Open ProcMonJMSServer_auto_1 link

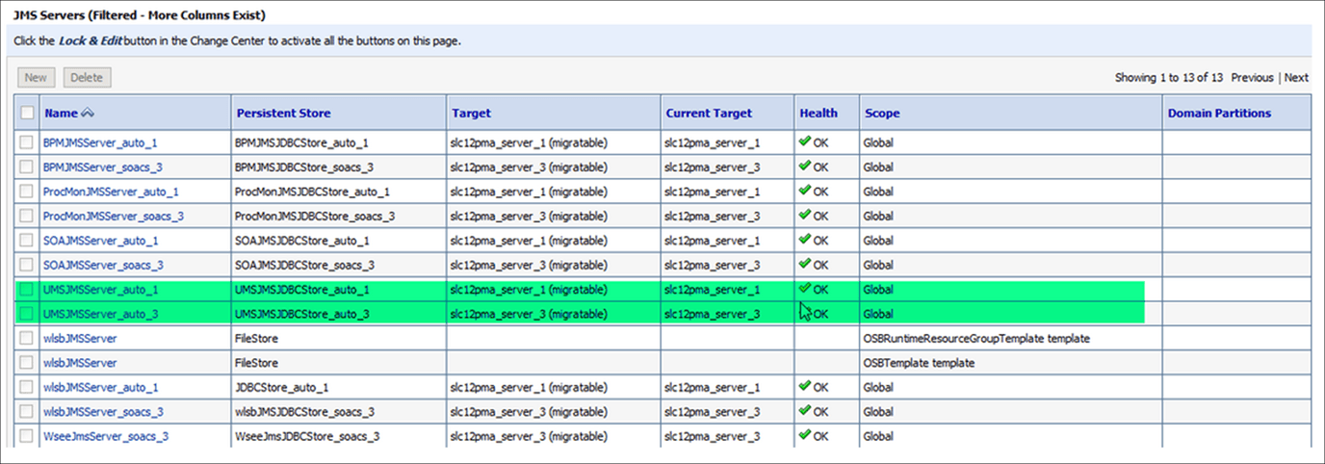click(x=111, y=192)
